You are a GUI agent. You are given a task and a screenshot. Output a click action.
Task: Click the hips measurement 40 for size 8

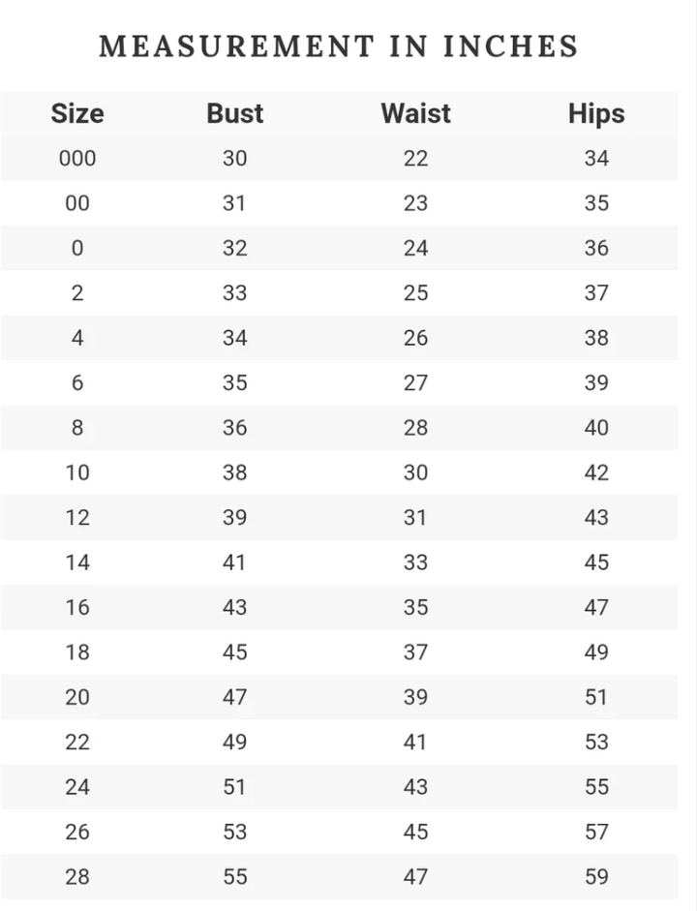pos(596,428)
